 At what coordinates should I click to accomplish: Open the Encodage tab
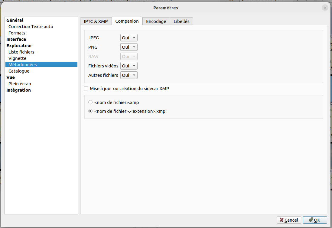coord(156,21)
